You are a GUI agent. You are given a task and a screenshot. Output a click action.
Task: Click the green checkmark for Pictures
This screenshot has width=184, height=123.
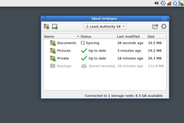click(84, 51)
